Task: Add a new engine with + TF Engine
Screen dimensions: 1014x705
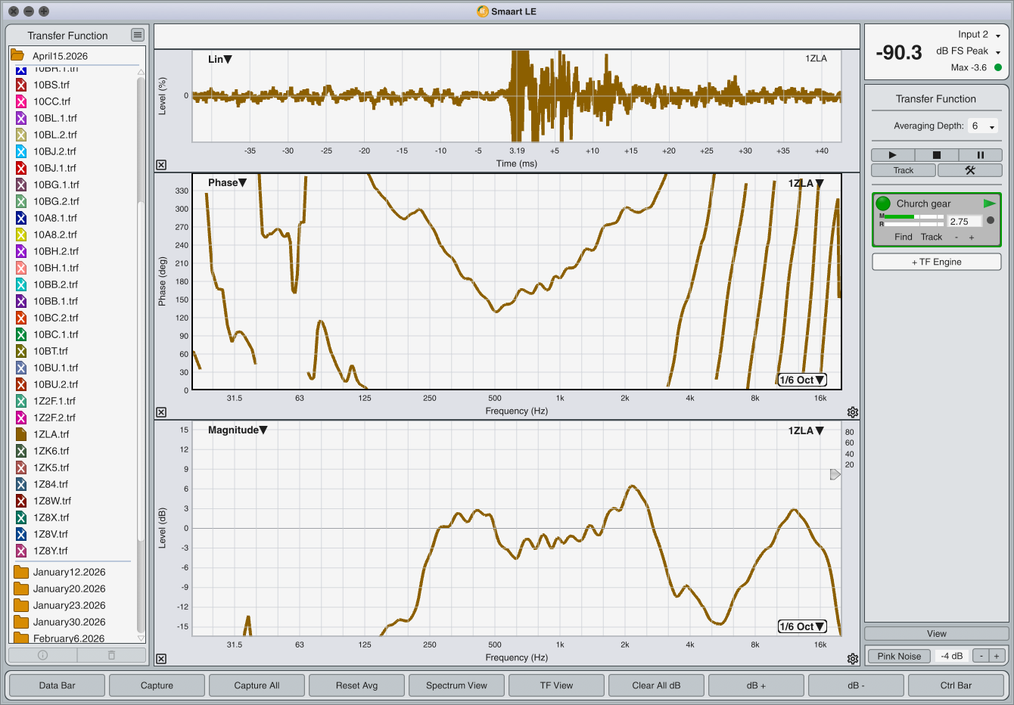Action: coord(937,262)
